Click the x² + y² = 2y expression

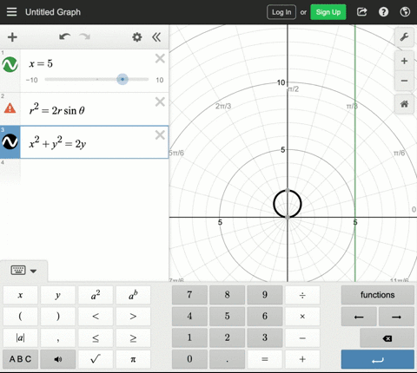point(95,142)
